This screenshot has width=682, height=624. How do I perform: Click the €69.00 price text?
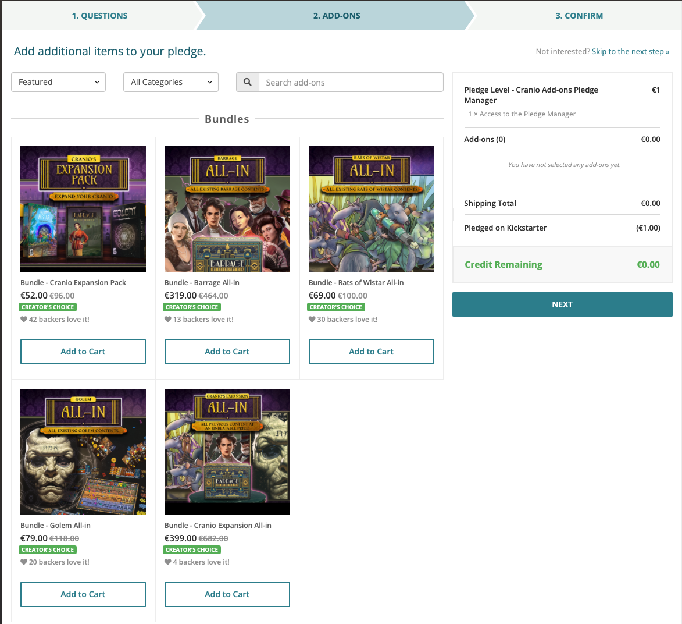tap(322, 296)
